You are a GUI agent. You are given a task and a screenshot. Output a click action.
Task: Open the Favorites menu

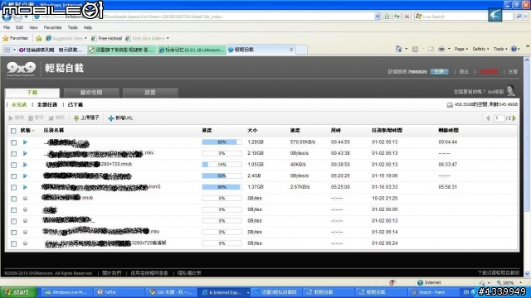point(52,27)
